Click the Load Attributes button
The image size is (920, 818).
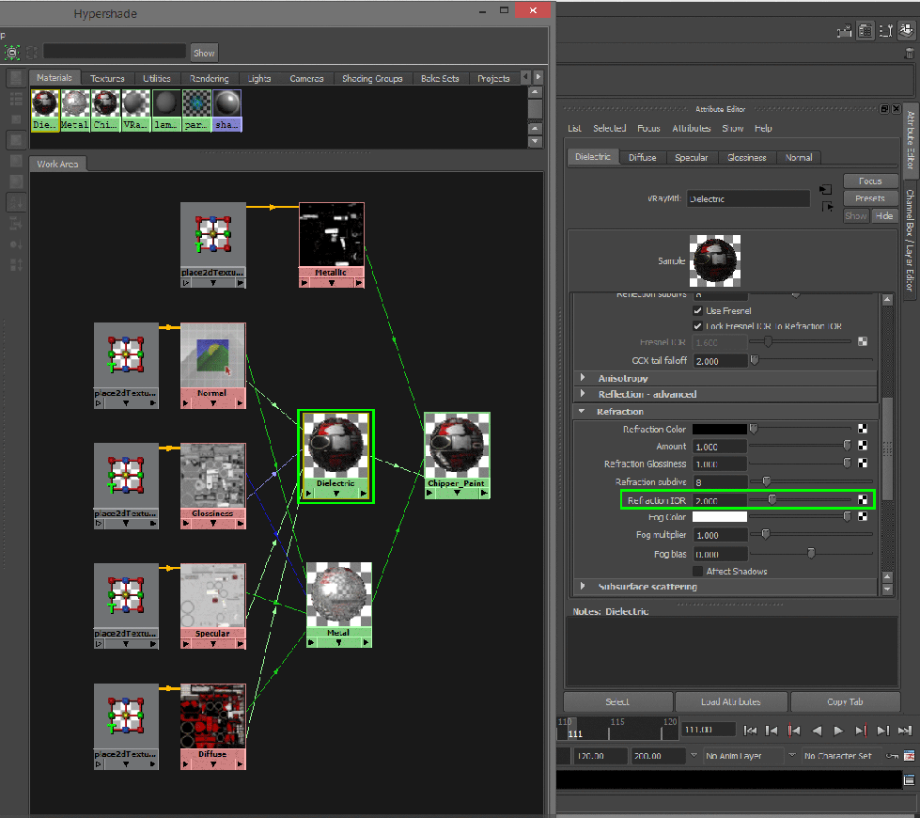[x=730, y=702]
